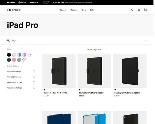155x124 pixels.
Task: Filter by blue half-tone color swatch
Action: (19, 55)
